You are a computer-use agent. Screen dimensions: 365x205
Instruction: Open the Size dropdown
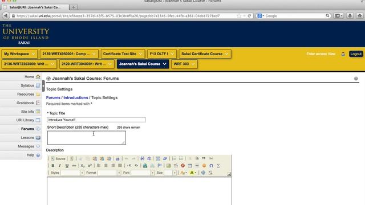(x=170, y=173)
